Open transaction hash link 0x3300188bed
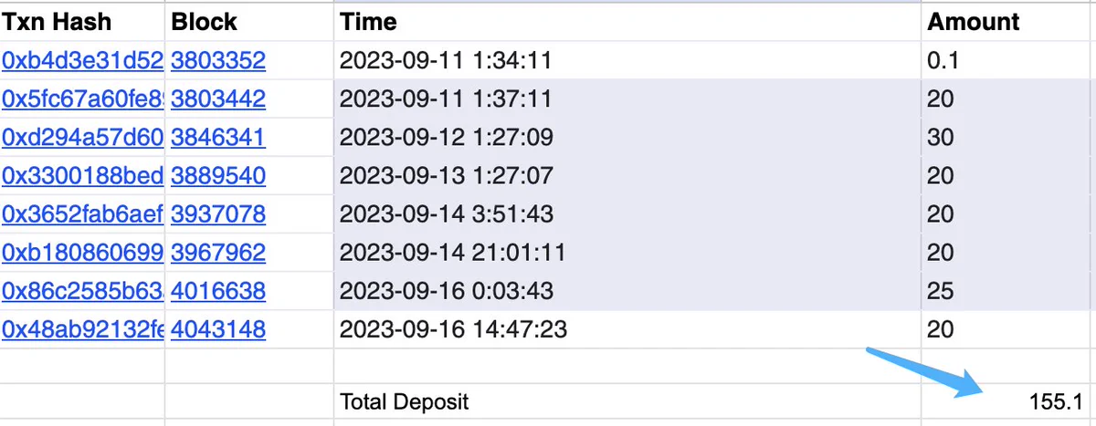The width and height of the screenshot is (1096, 426). [x=82, y=176]
